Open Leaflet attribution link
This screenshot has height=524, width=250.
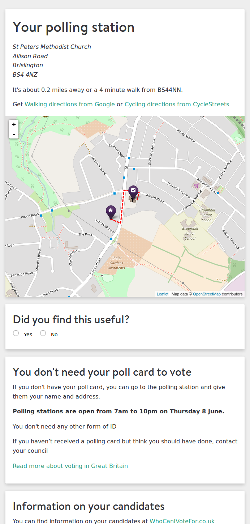tap(162, 294)
